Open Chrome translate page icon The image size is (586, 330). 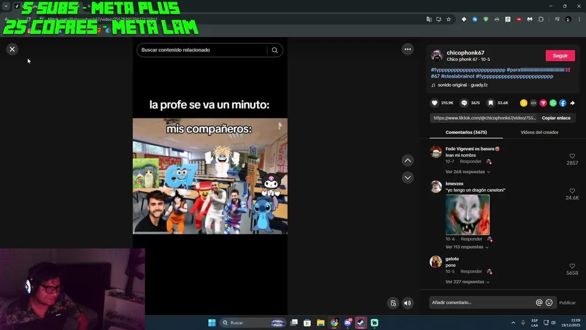tap(429, 19)
